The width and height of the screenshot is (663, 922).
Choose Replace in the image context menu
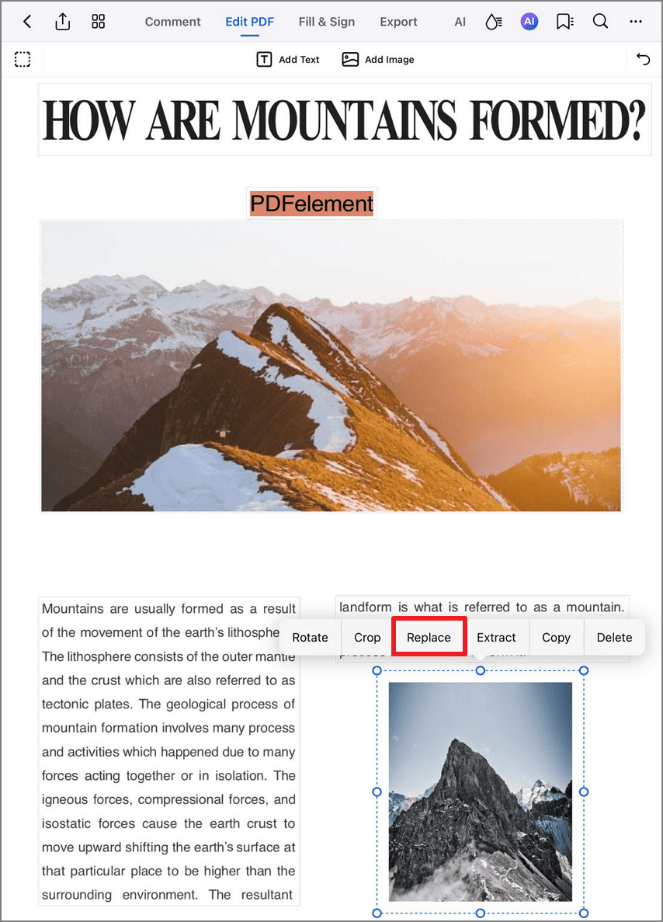point(429,638)
